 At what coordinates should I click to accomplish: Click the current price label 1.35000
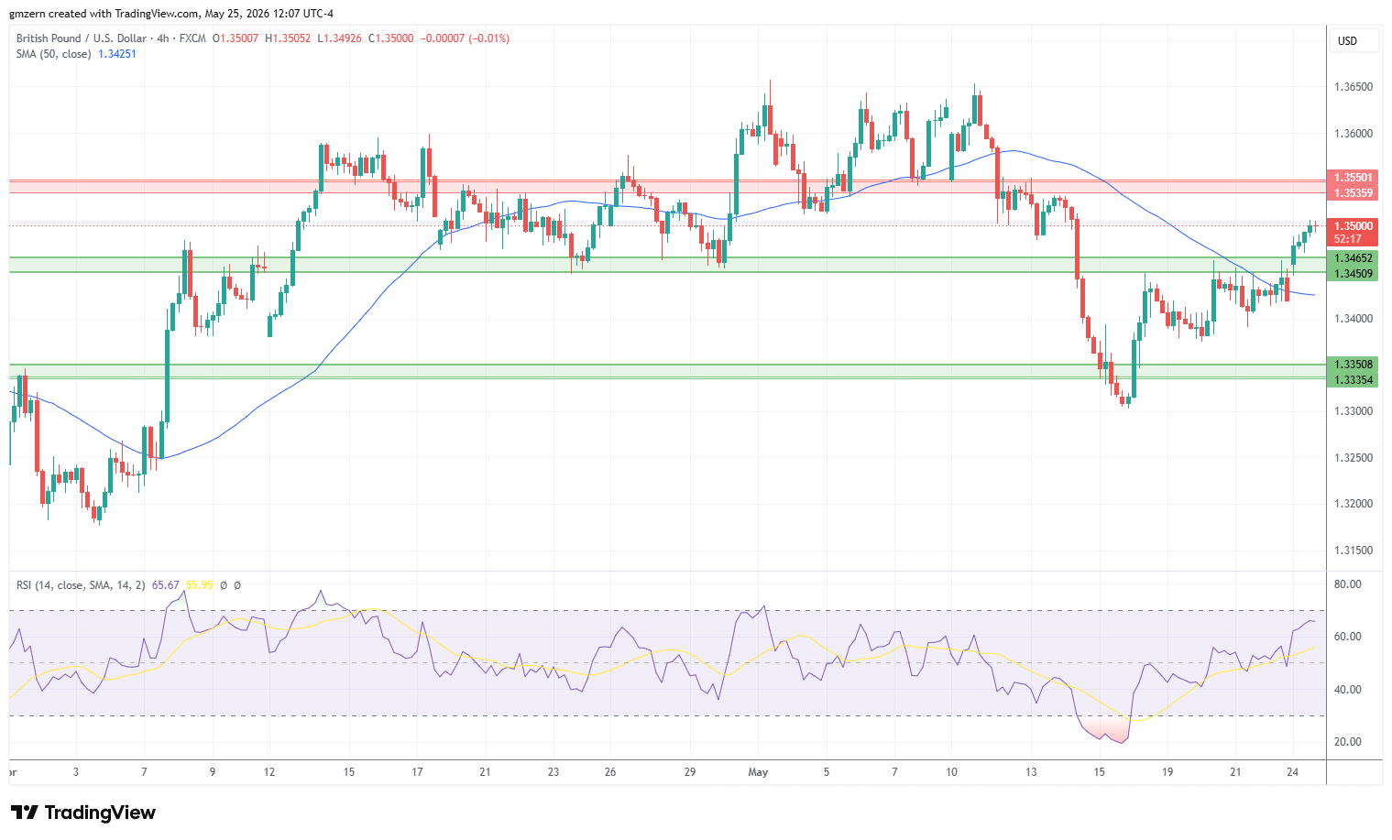point(1354,226)
